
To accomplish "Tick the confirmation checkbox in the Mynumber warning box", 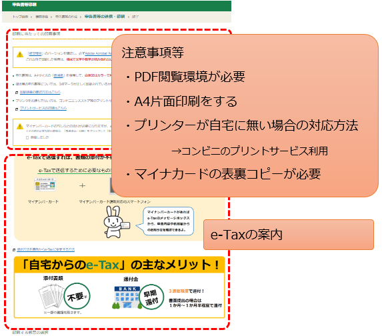I will [27, 137].
